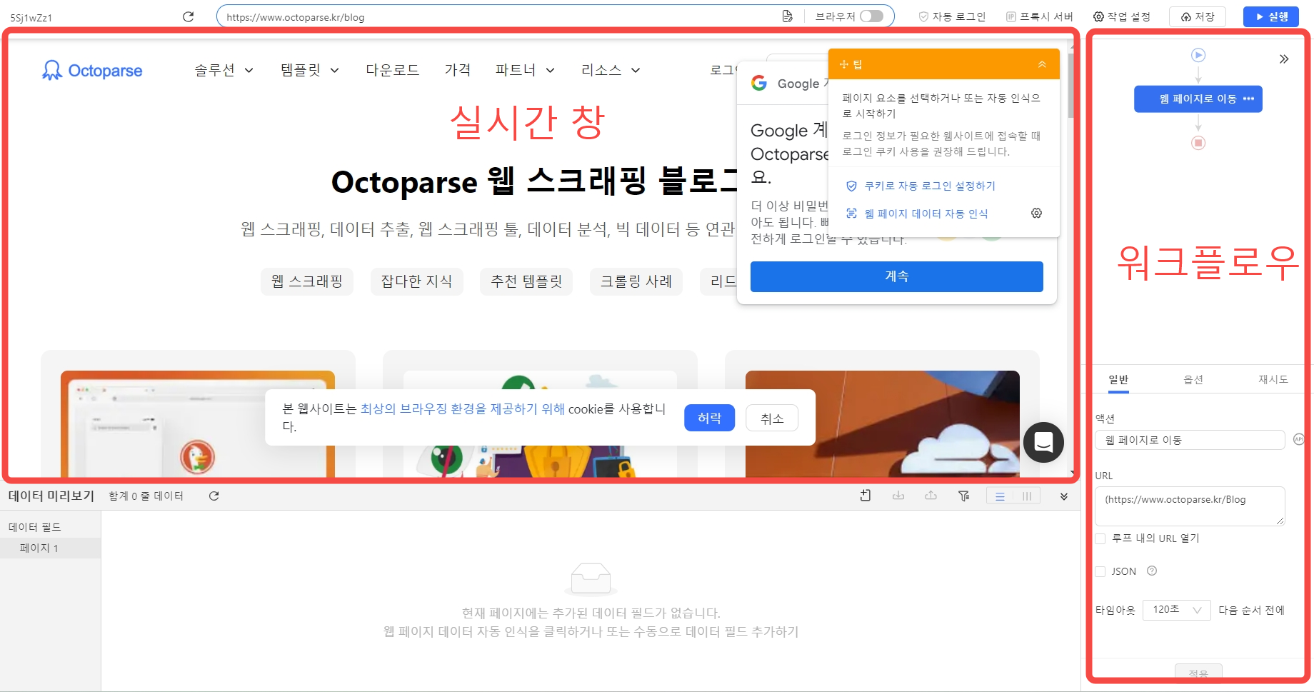Screen dimensions: 1314x692
Task: Collapse the data preview panel
Action: coord(1064,496)
